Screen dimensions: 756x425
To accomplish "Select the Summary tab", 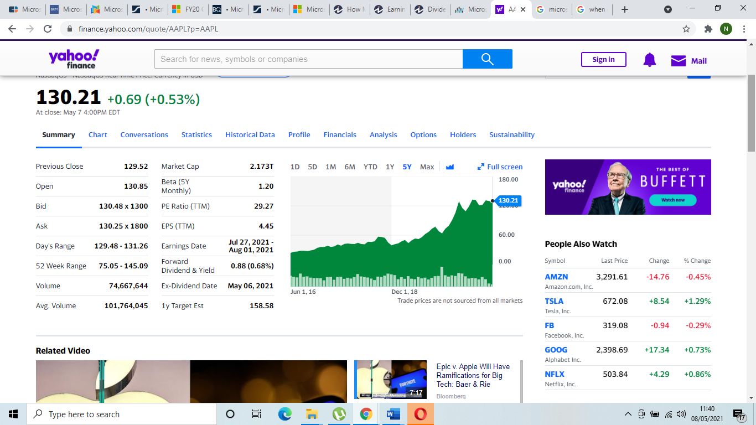I will [59, 134].
